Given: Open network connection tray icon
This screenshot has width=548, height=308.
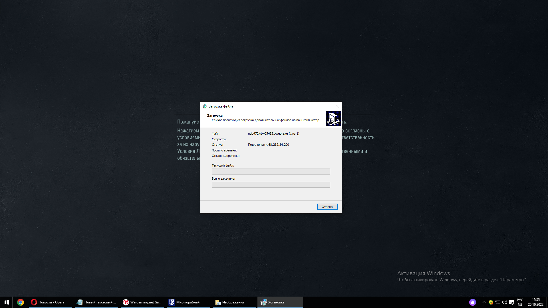Looking at the screenshot, I should tap(498, 302).
